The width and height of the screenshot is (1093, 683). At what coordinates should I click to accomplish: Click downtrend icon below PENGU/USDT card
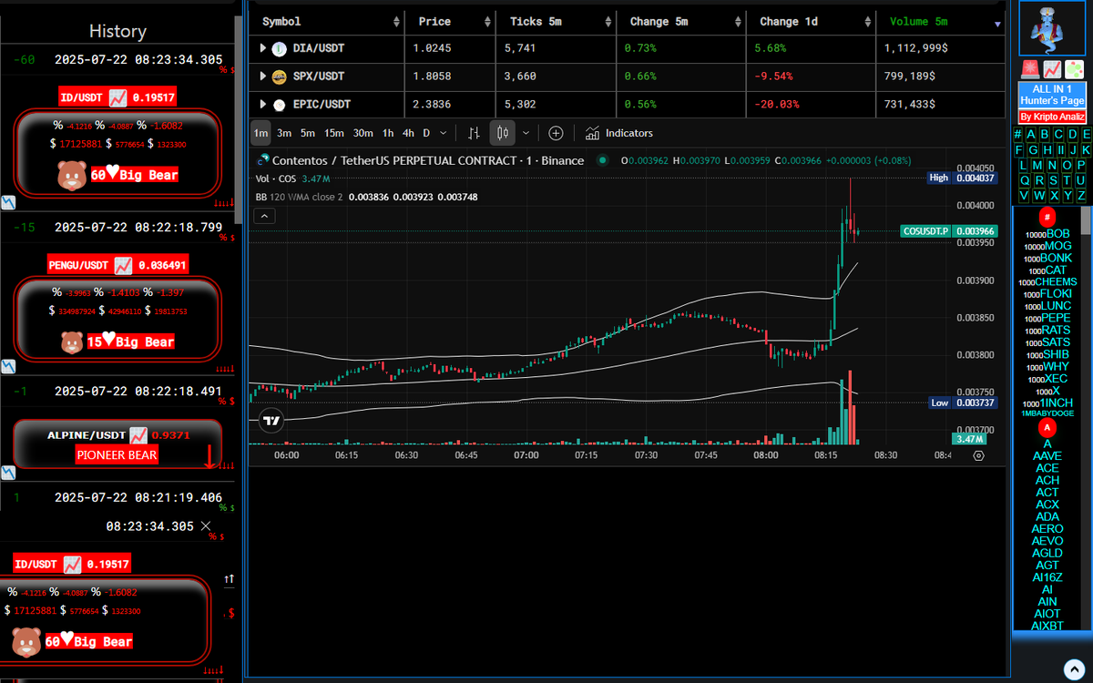coord(7,366)
